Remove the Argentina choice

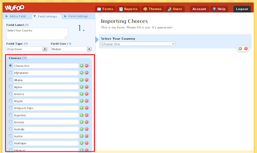coord(87,115)
